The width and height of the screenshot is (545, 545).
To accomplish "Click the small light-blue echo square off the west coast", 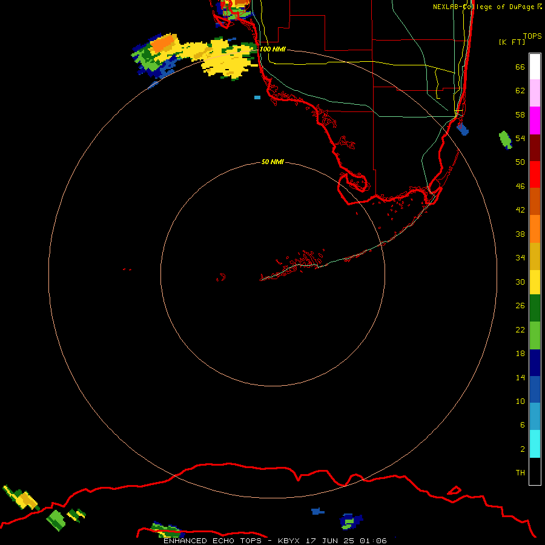I will 257,97.
